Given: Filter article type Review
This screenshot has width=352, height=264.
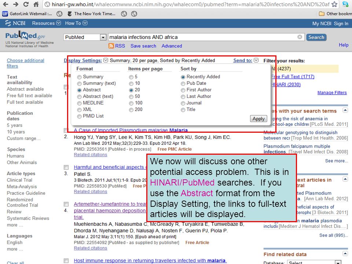Looking at the screenshot, I should 14,212.
